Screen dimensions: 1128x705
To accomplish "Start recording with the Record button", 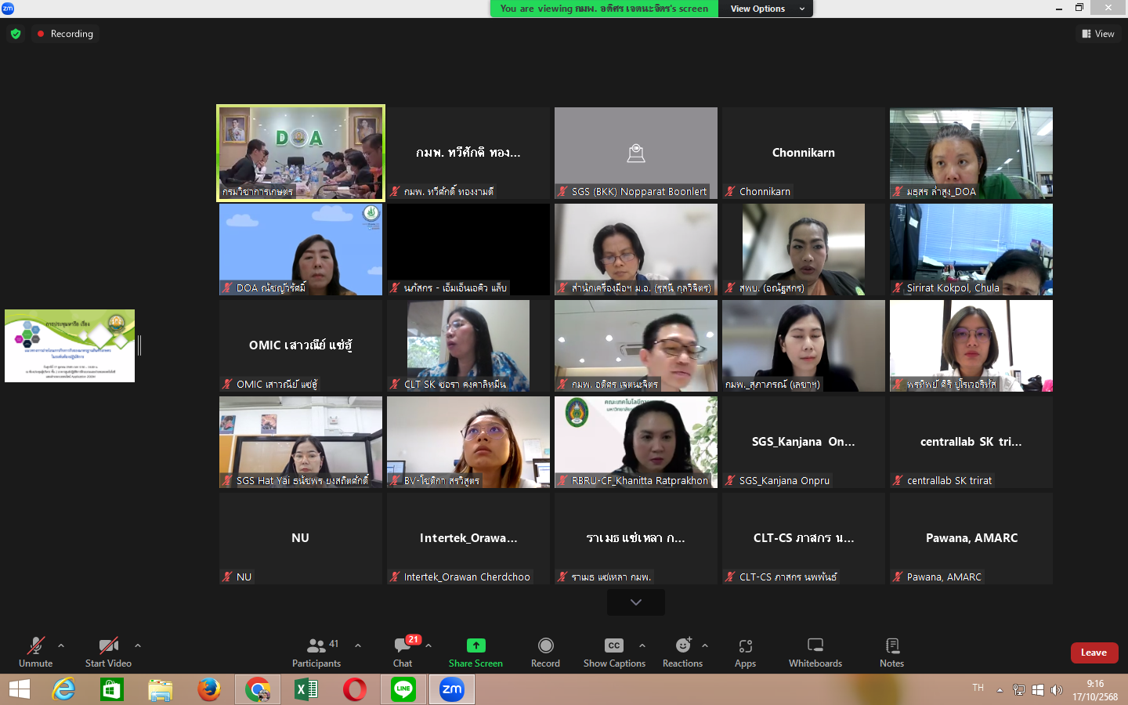I will point(545,652).
